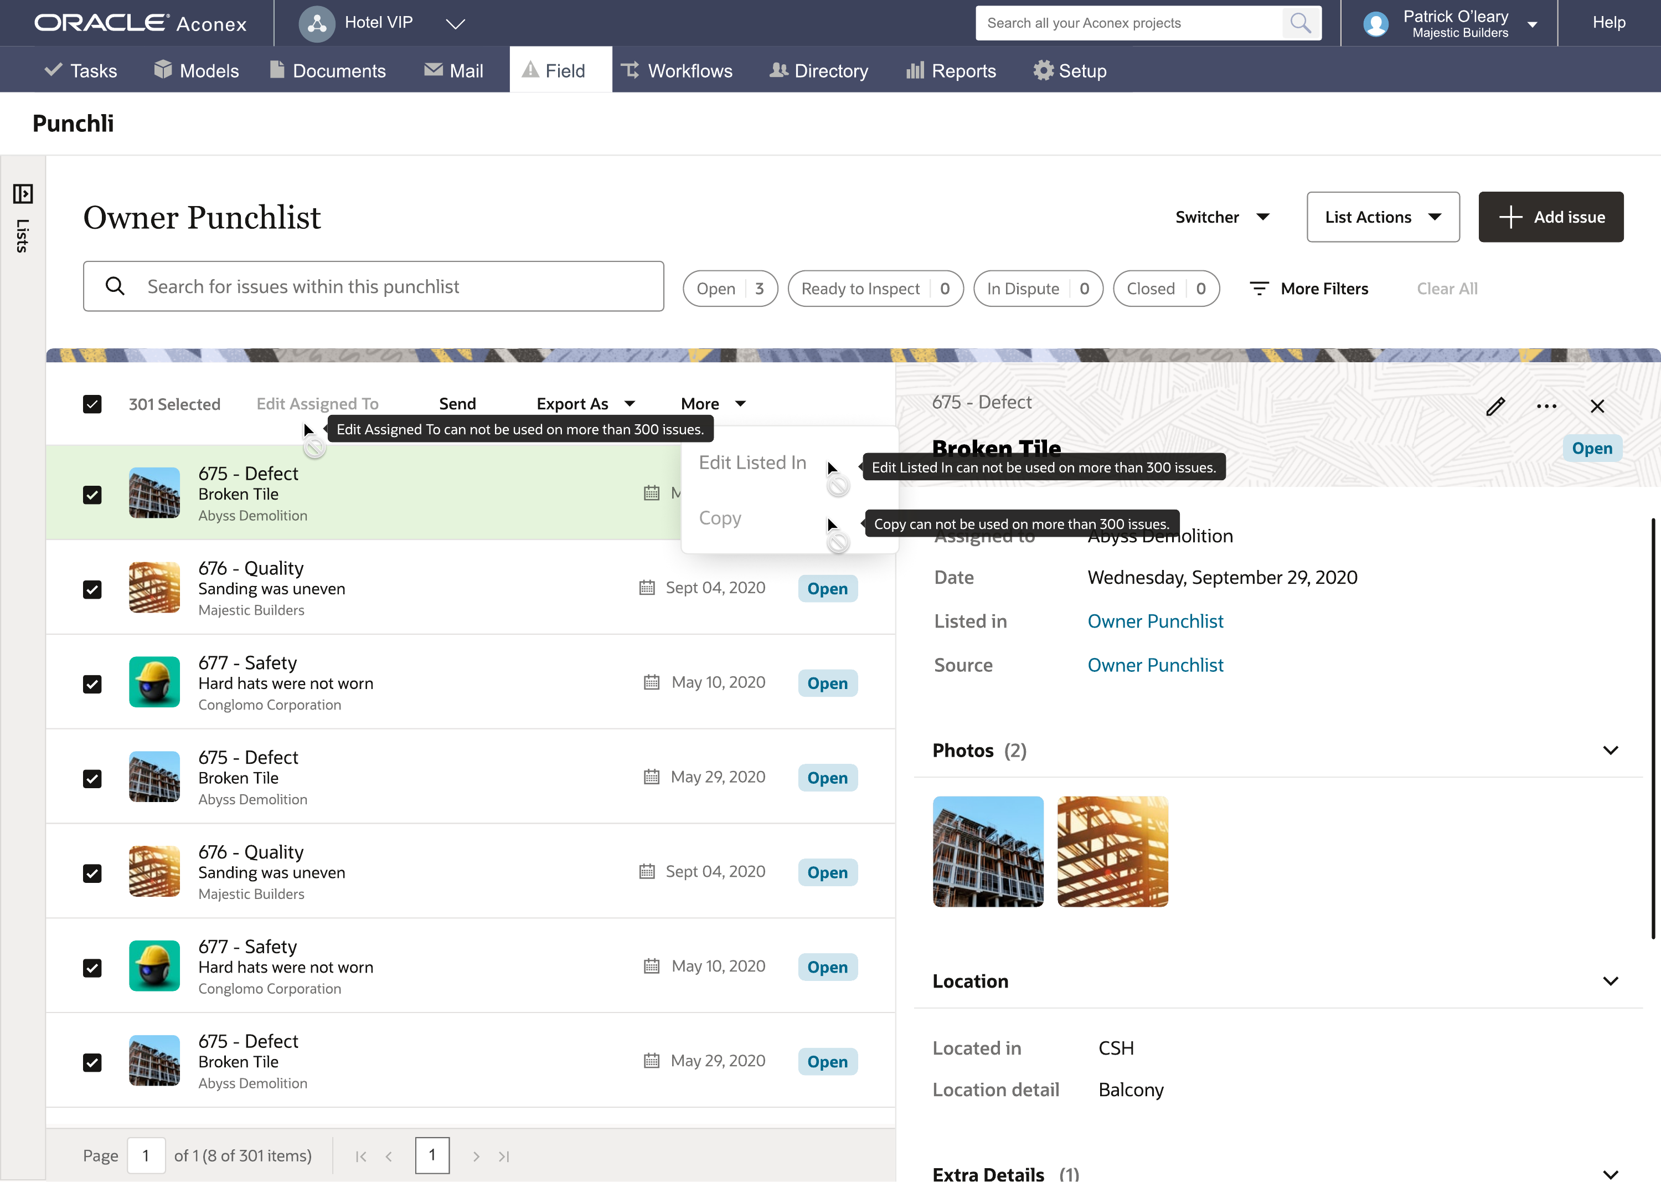Uncheck second 677 - Safety row checkbox
The width and height of the screenshot is (1661, 1182).
[92, 968]
